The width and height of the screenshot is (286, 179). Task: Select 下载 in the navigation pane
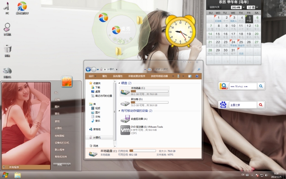tap(98, 87)
